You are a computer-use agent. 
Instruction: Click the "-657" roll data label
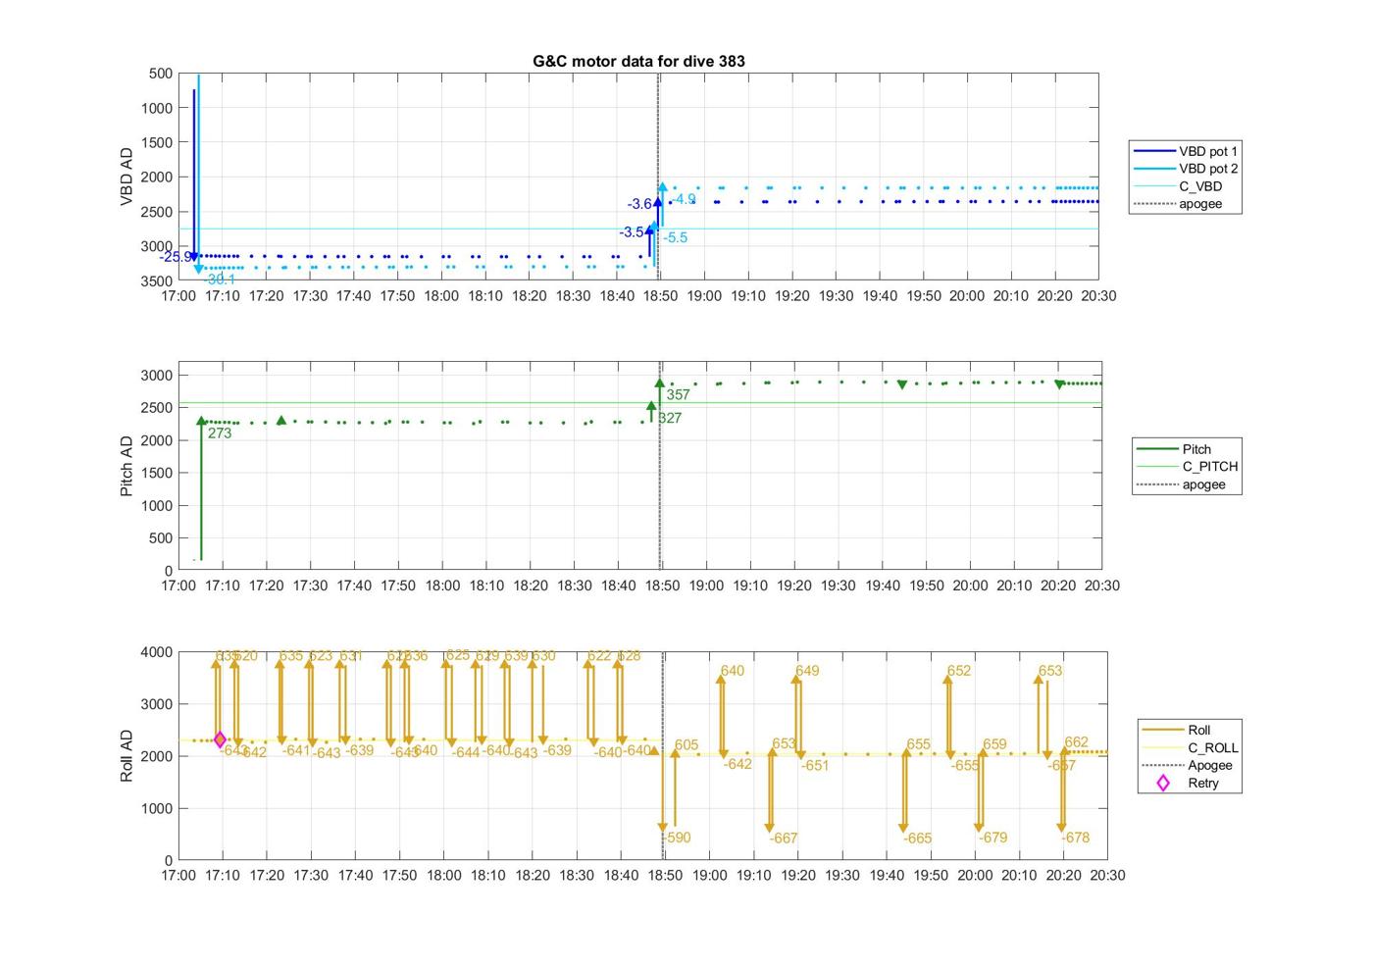(x=1061, y=766)
